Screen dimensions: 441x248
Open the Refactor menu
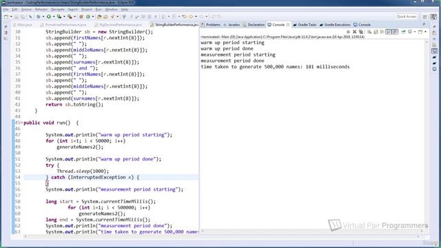(41, 9)
